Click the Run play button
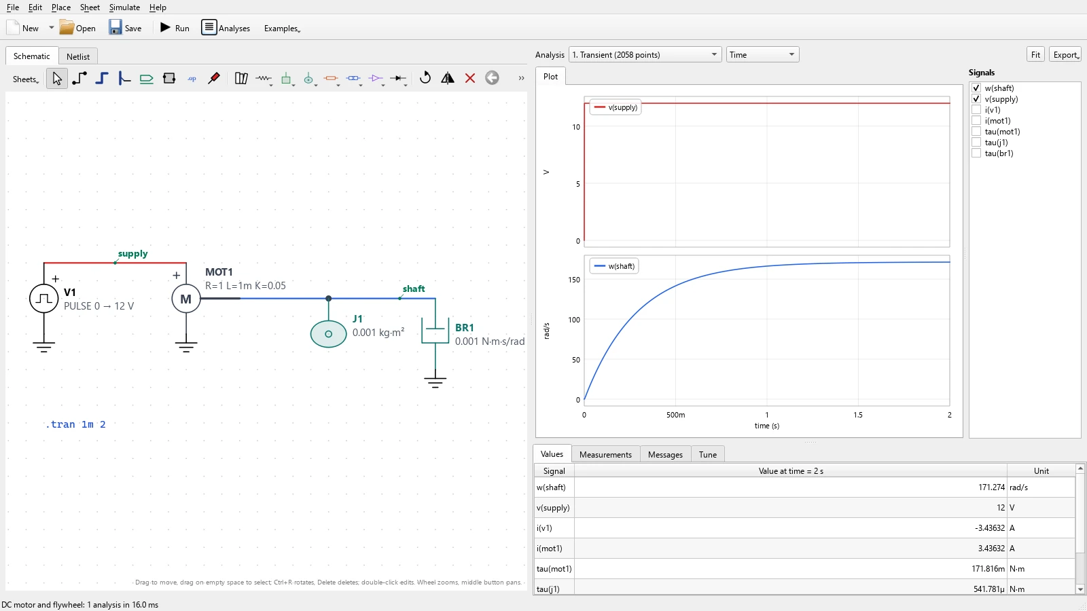This screenshot has height=611, width=1087. 175,28
